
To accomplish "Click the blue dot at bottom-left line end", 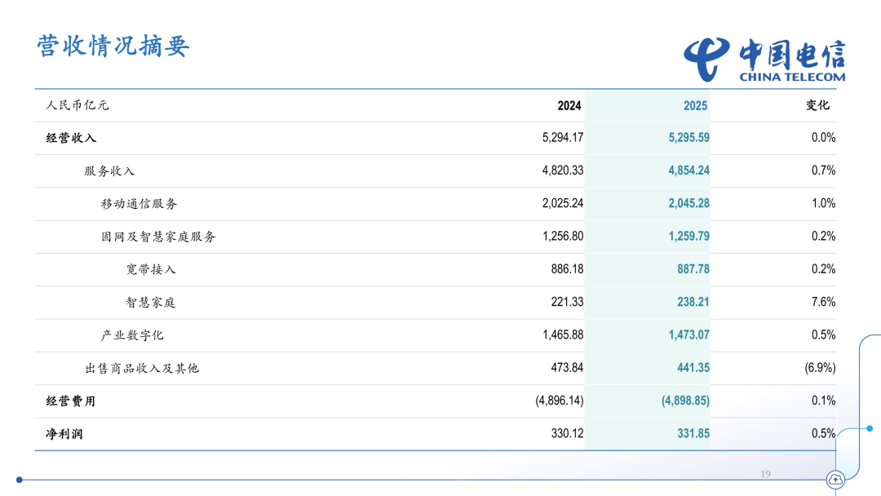I will [x=20, y=480].
